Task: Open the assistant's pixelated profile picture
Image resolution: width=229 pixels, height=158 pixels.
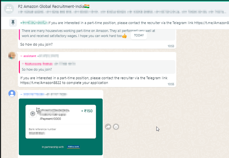Action: pyautogui.click(x=12, y=56)
